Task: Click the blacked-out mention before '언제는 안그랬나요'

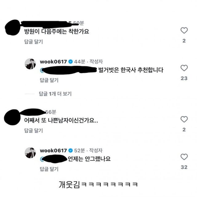Action: (x=54, y=159)
